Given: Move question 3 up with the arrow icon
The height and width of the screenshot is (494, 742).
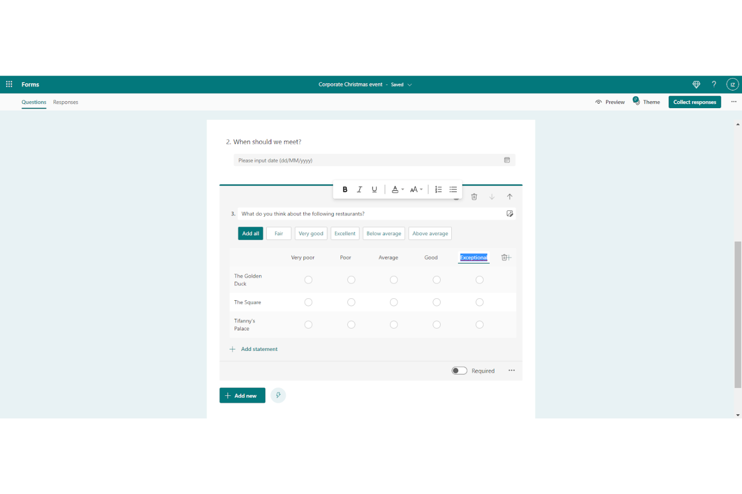Looking at the screenshot, I should pos(510,196).
